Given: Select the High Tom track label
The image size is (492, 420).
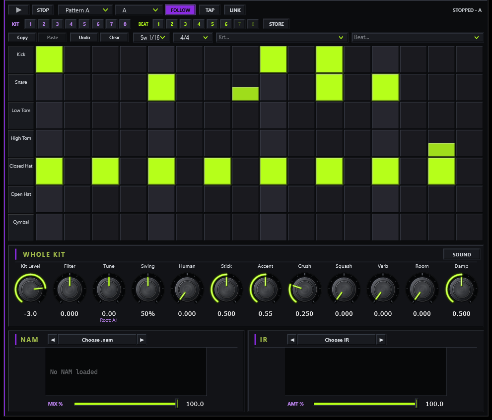Looking at the screenshot, I should click(21, 143).
